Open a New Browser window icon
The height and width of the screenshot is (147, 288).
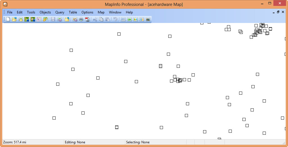click(123, 19)
